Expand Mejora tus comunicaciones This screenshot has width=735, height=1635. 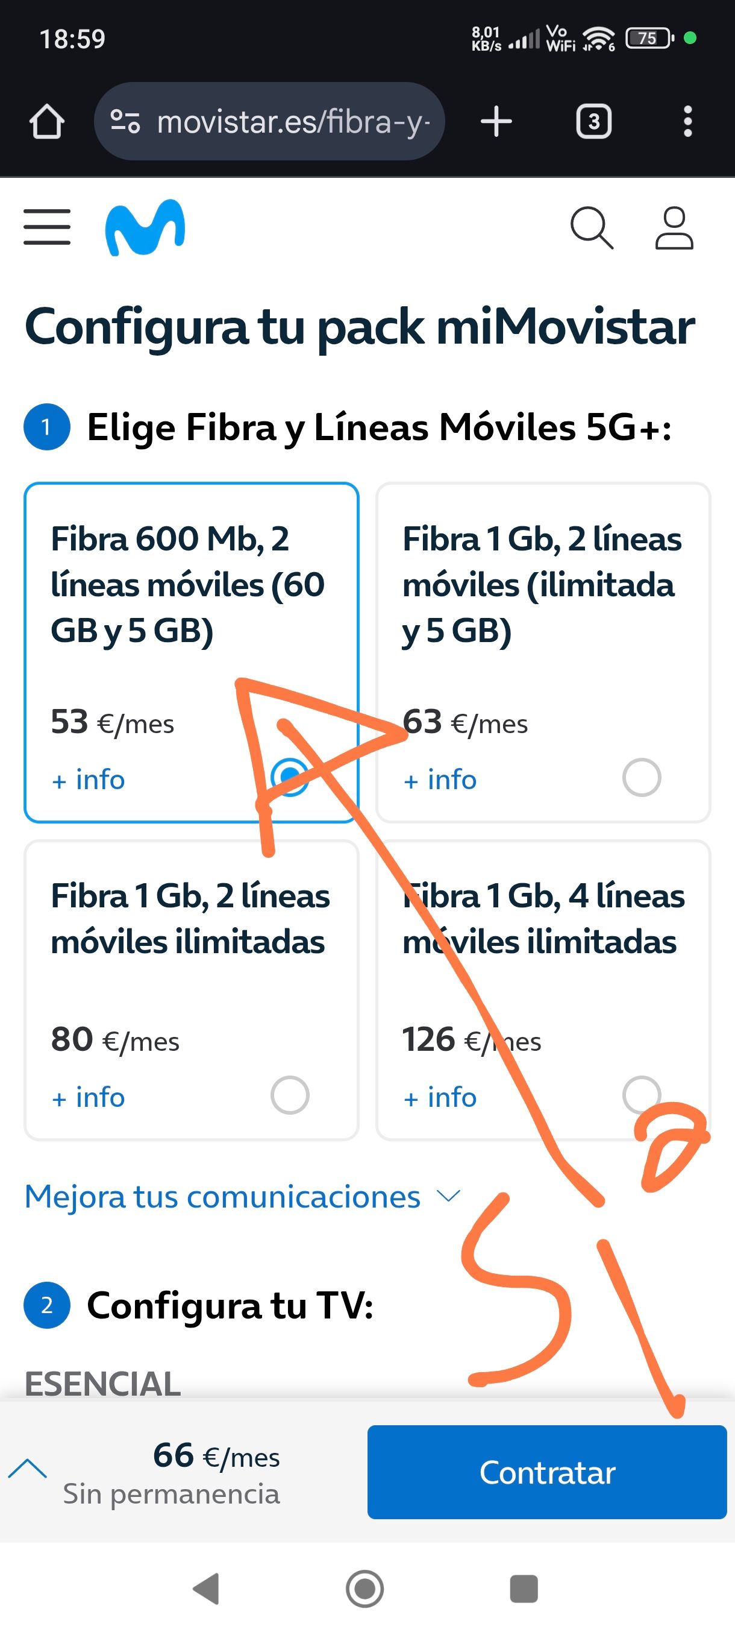click(x=242, y=1197)
